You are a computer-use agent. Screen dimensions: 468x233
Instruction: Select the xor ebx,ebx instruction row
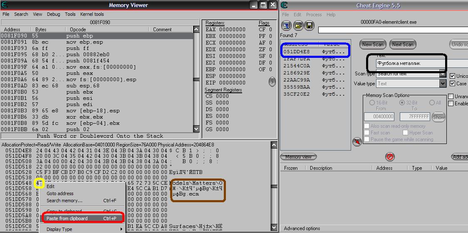(x=97, y=117)
